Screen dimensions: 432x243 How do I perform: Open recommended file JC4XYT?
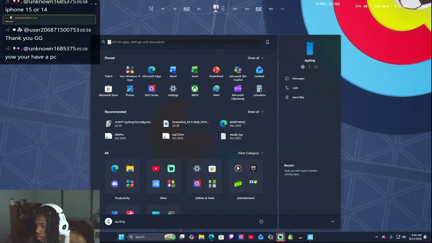pos(129,124)
